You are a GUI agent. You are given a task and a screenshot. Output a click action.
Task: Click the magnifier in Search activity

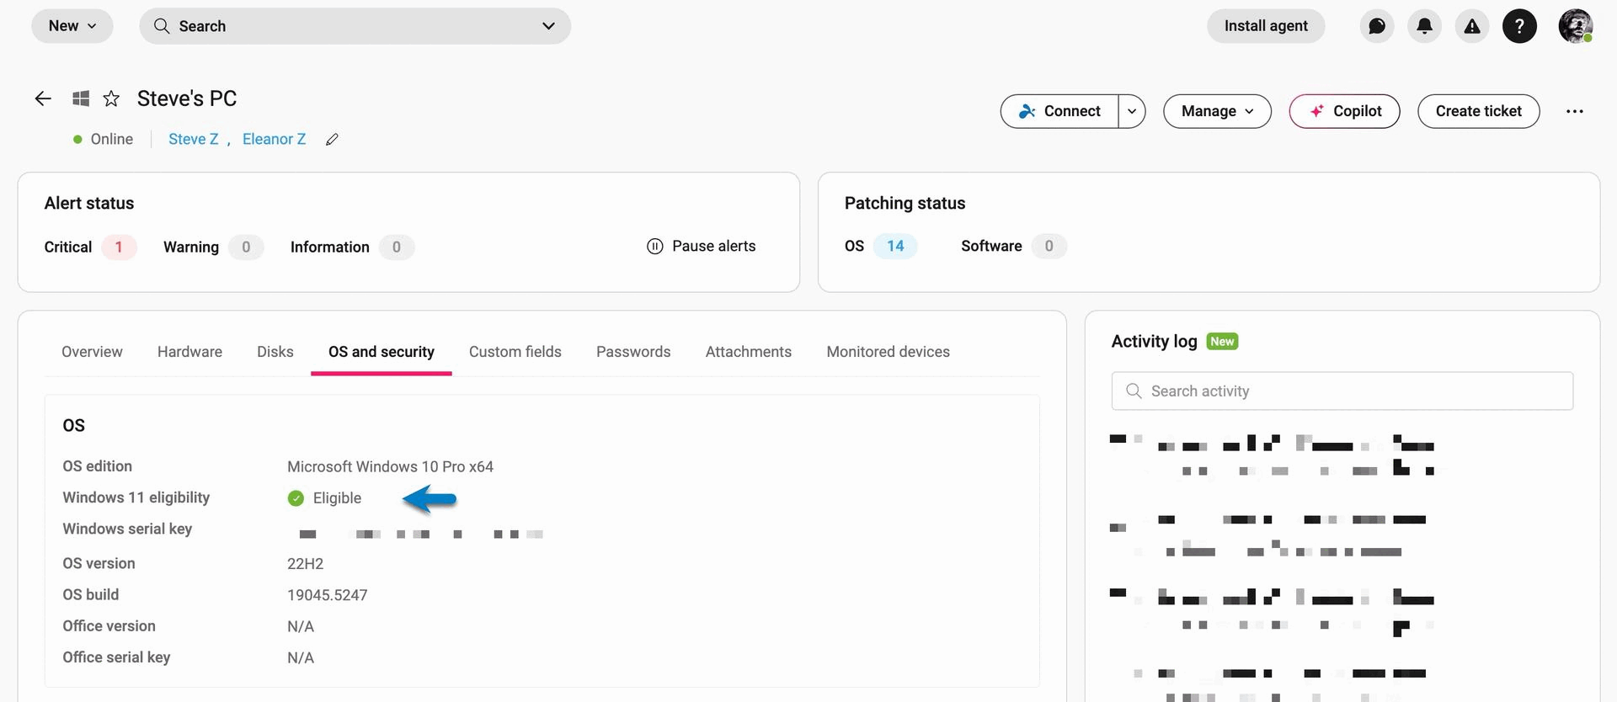pyautogui.click(x=1134, y=391)
